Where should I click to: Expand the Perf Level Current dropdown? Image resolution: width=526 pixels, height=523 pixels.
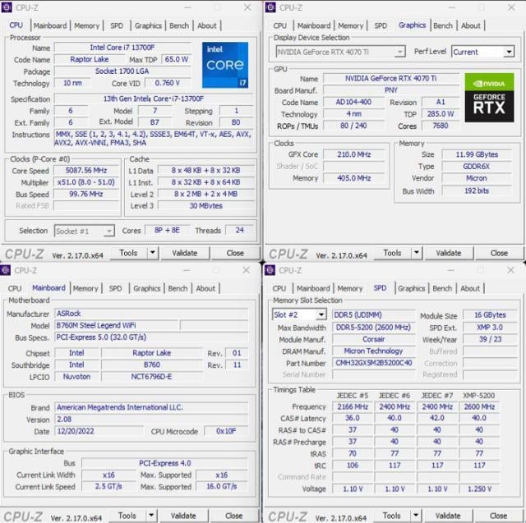[509, 52]
